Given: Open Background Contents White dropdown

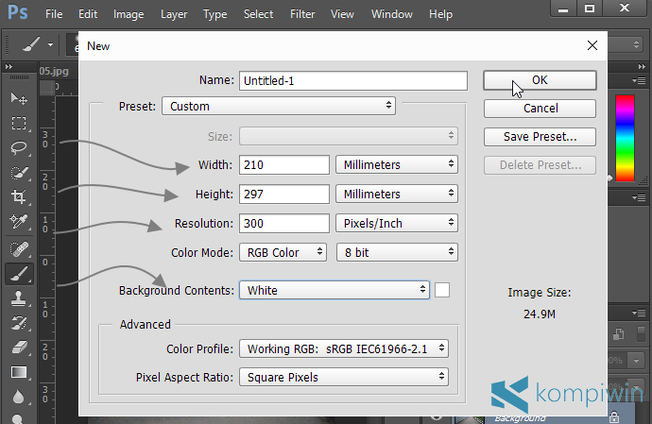Looking at the screenshot, I should pyautogui.click(x=335, y=290).
